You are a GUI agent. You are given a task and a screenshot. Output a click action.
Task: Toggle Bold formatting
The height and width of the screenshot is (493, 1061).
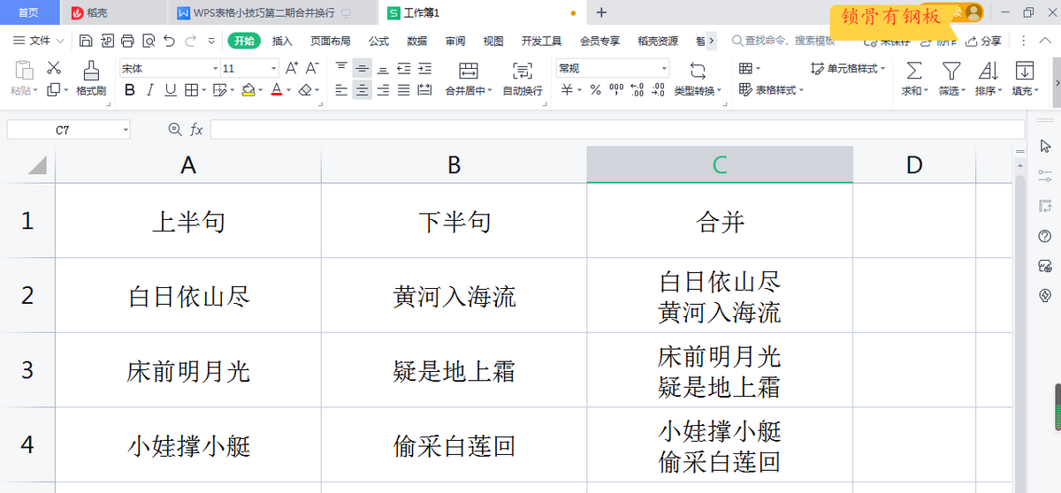[x=130, y=89]
